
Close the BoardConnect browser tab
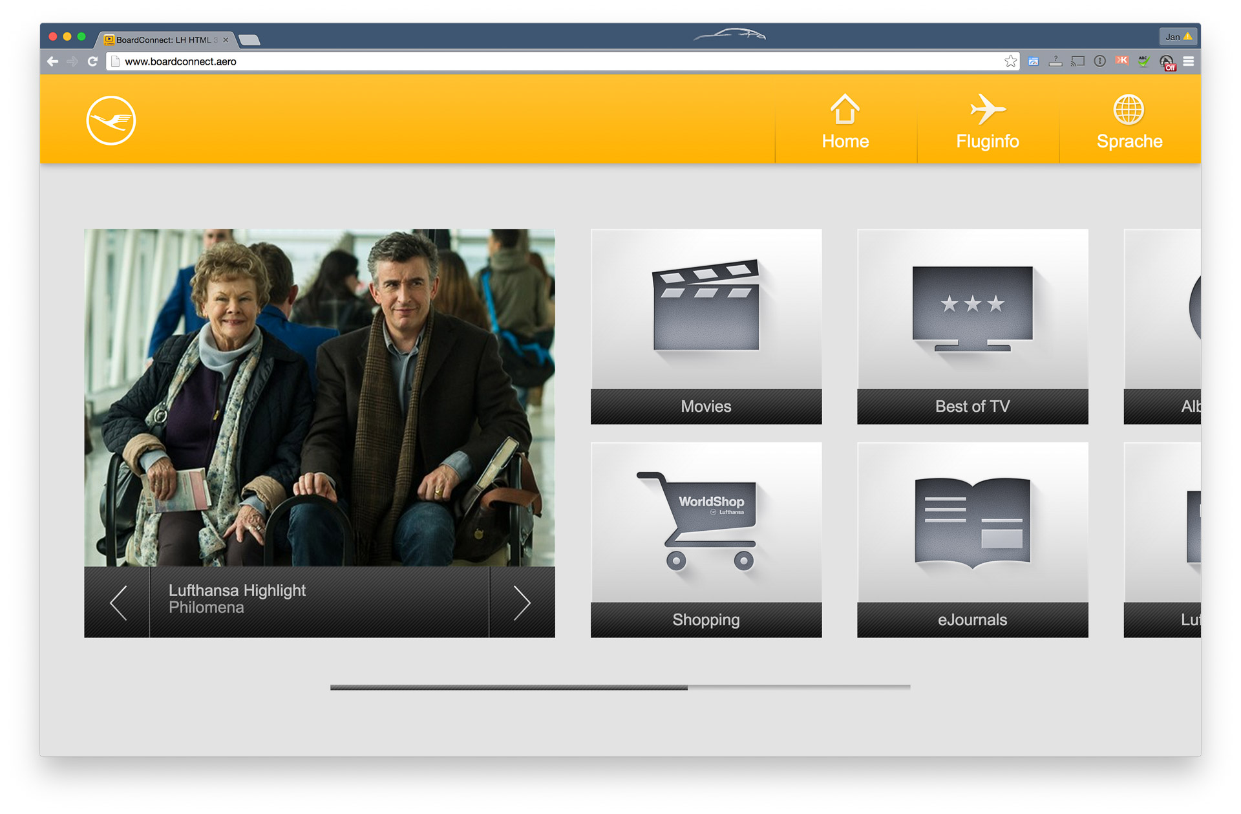coord(226,40)
